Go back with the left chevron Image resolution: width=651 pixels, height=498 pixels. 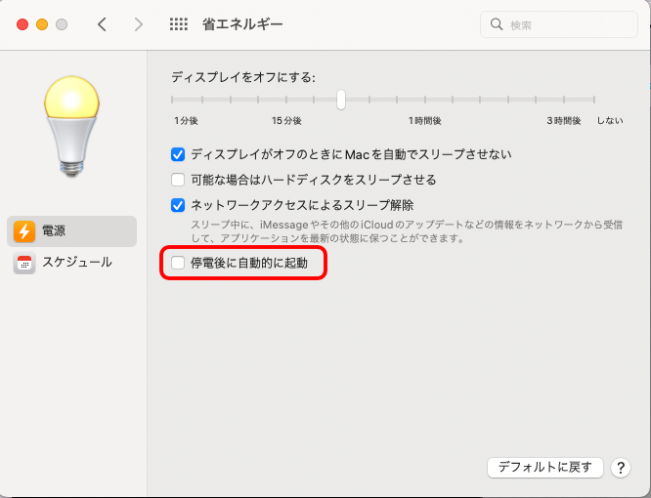tap(102, 24)
